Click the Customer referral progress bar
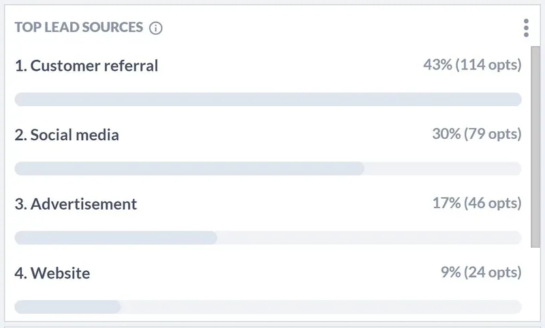The height and width of the screenshot is (328, 545). pos(268,99)
